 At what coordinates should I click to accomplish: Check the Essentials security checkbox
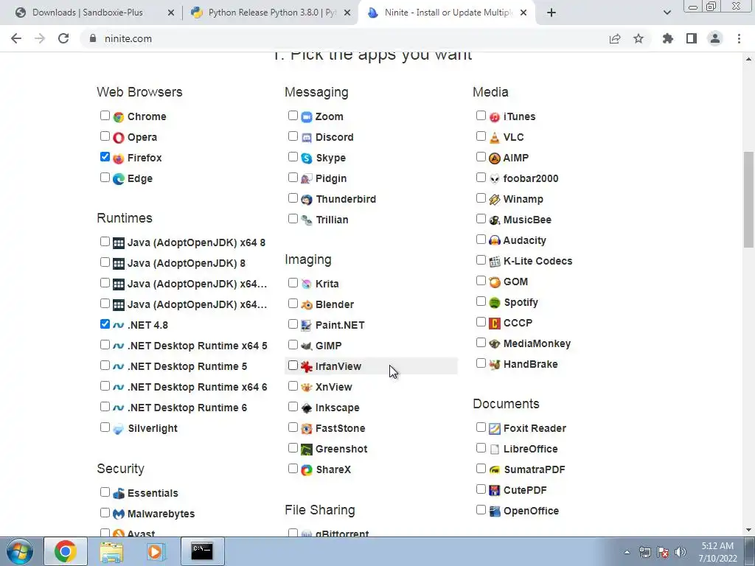(x=105, y=492)
